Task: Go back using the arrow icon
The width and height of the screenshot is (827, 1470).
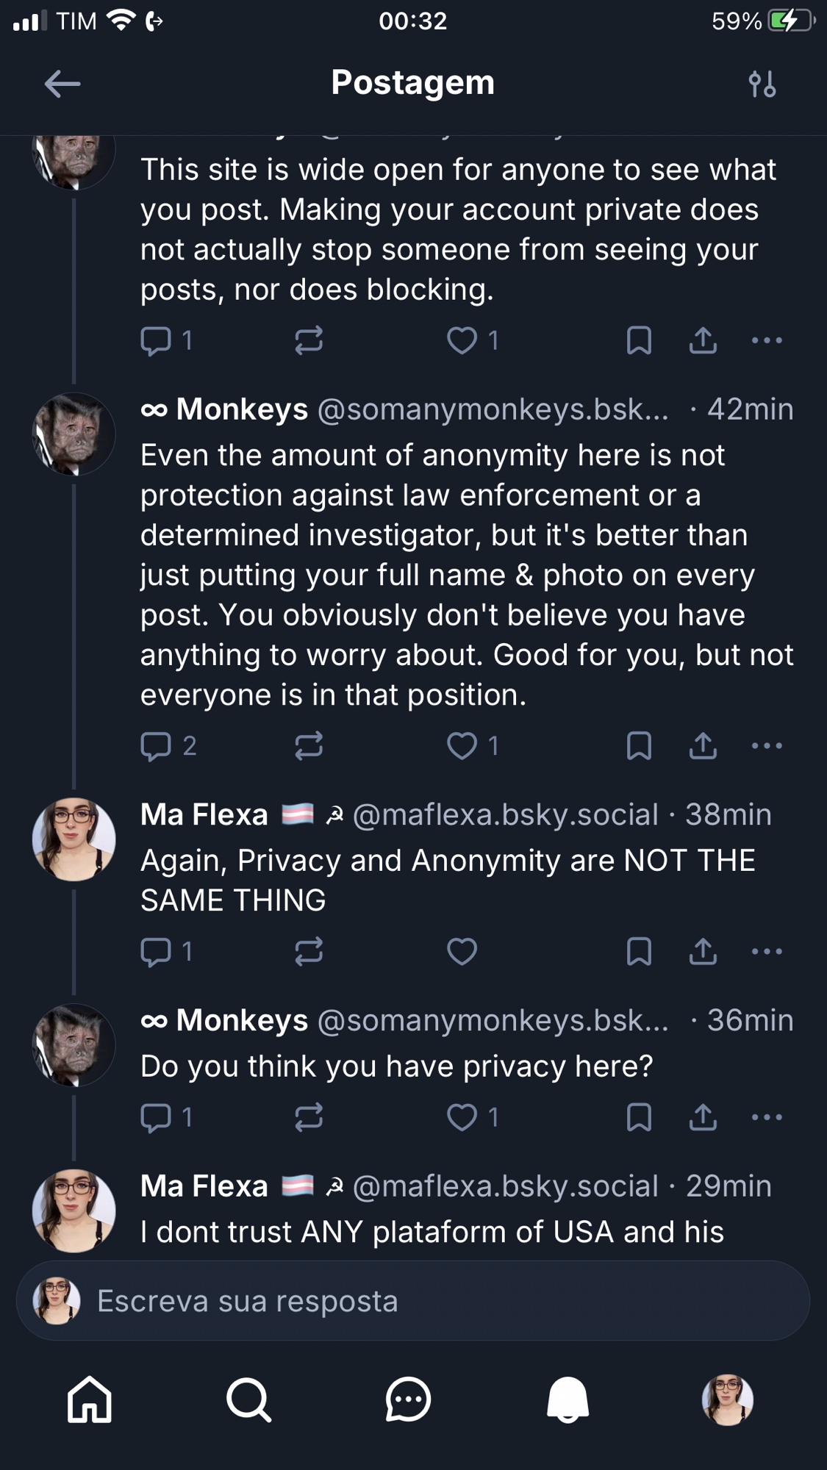Action: point(62,84)
